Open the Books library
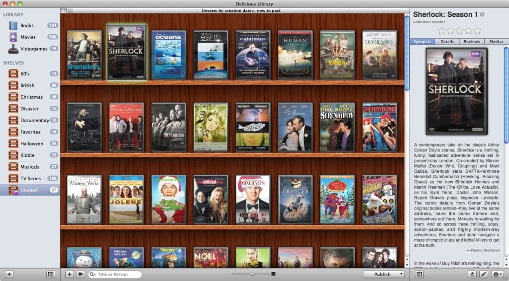Image resolution: width=509 pixels, height=281 pixels. click(30, 25)
